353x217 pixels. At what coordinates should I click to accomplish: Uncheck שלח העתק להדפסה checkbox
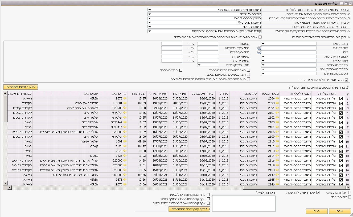[x=318, y=193]
